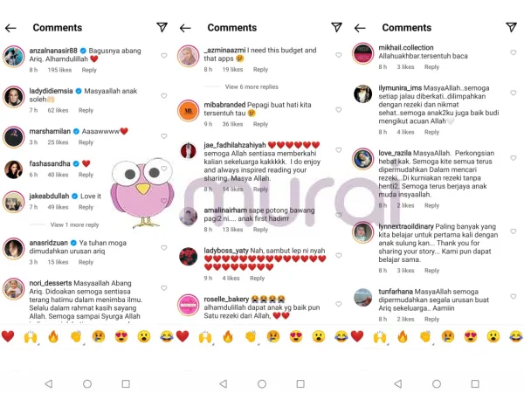Viewport: 524px width, 393px height.
Task: Tap Android home circle in first panel
Action: (x=87, y=383)
